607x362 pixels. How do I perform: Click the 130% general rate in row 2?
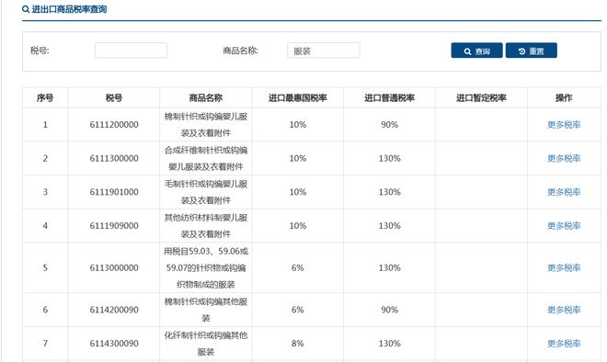(x=389, y=158)
